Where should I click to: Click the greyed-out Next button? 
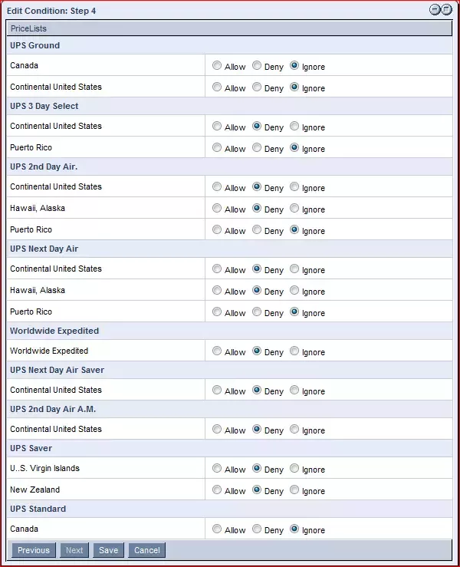point(74,550)
